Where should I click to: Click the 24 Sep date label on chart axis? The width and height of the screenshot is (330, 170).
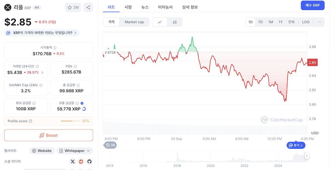point(176,139)
